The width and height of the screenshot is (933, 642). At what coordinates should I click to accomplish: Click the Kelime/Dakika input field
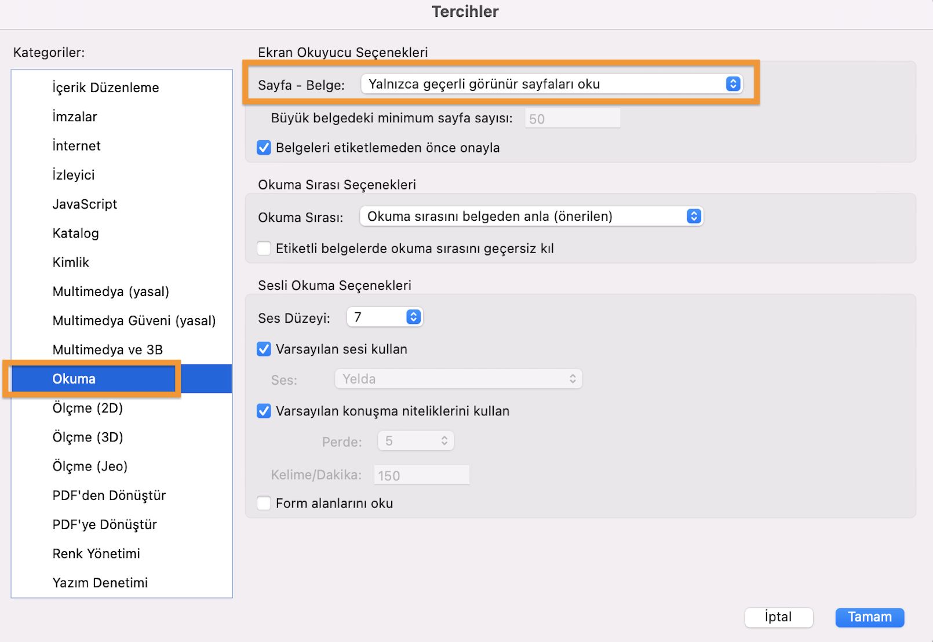pyautogui.click(x=421, y=475)
